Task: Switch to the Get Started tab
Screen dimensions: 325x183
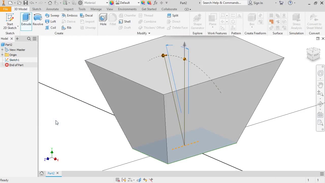Action: point(149,9)
